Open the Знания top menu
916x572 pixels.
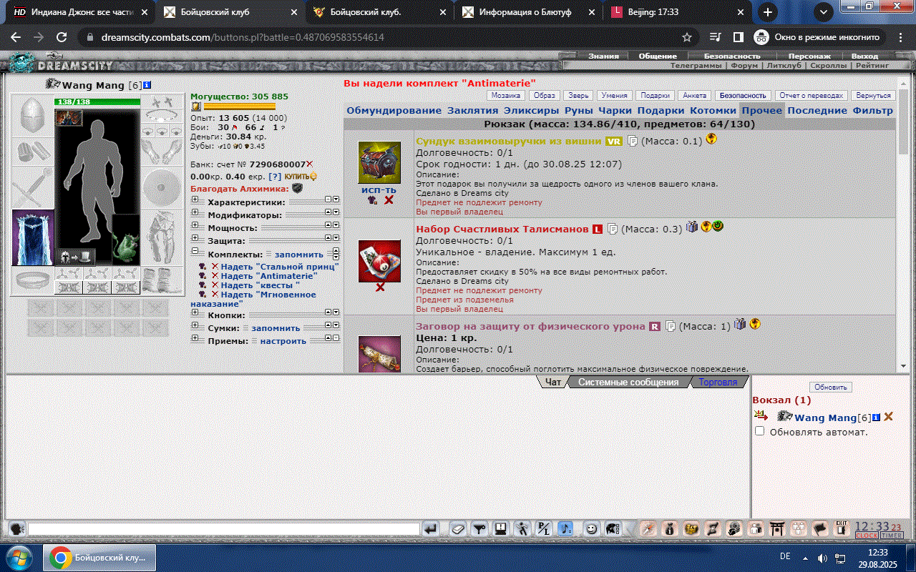coord(603,56)
